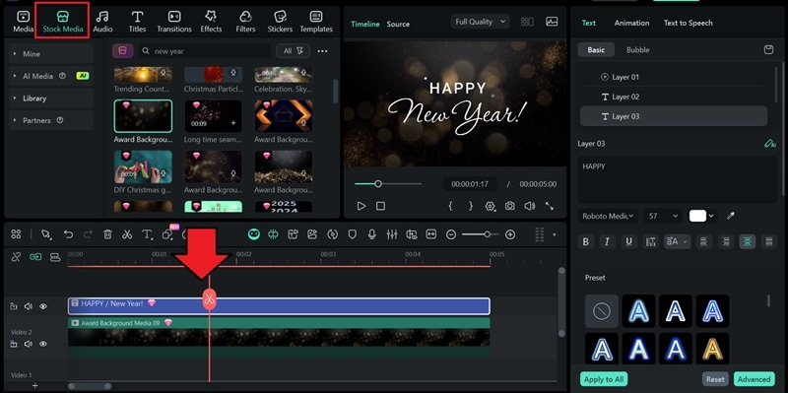Click the new year search field

tap(205, 51)
